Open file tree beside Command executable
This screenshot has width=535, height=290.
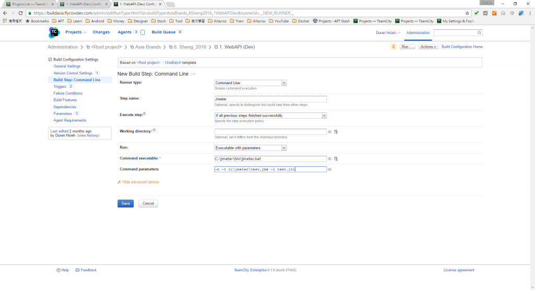pyautogui.click(x=336, y=159)
